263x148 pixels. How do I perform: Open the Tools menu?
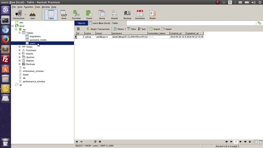point(37,7)
